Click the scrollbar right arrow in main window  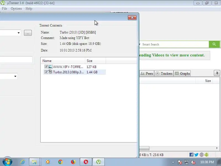tap(217, 148)
